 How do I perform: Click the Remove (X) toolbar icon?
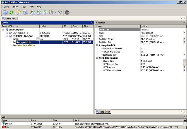click(59, 13)
